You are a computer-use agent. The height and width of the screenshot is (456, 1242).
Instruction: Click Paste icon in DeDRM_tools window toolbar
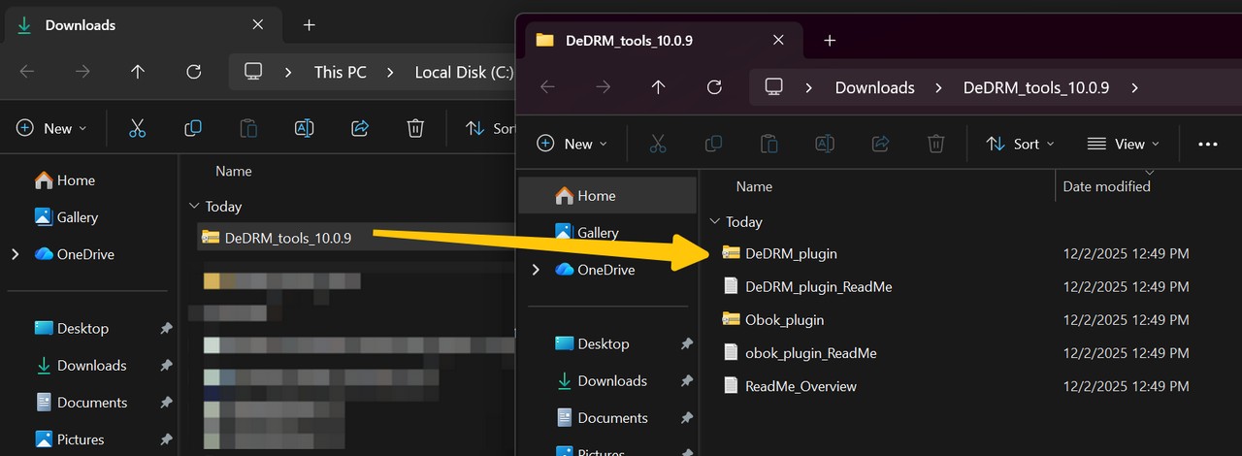click(x=769, y=144)
